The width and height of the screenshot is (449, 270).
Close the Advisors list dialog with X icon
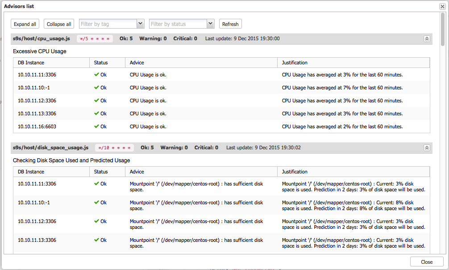pos(442,6)
